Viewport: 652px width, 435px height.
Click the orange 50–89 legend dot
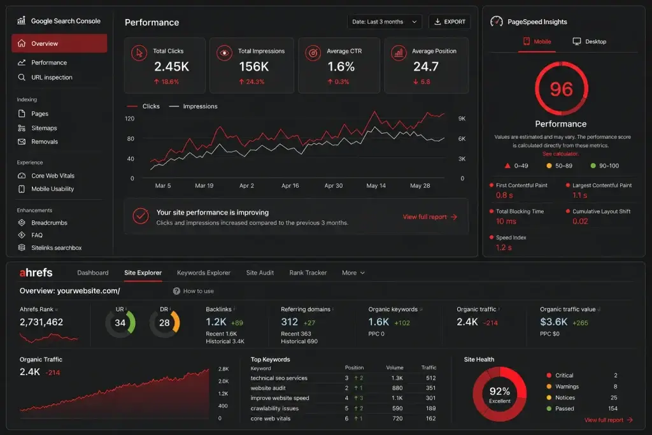pos(549,166)
